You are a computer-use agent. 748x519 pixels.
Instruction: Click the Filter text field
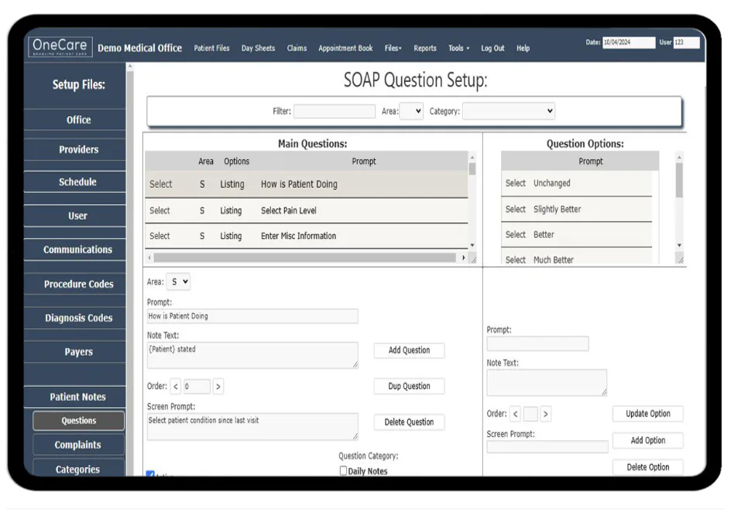(x=335, y=111)
